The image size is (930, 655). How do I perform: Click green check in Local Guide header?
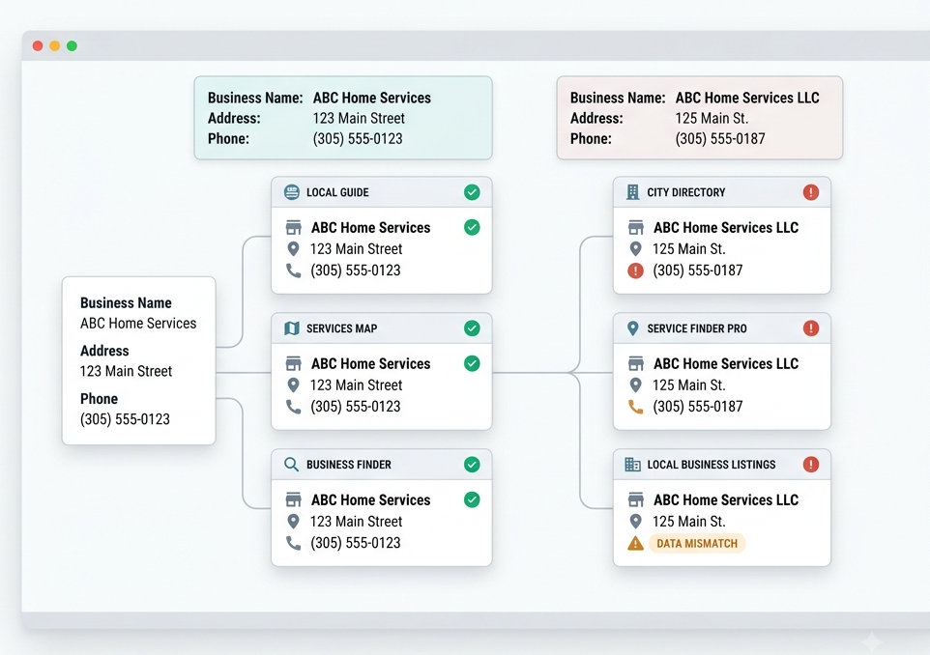pos(472,192)
